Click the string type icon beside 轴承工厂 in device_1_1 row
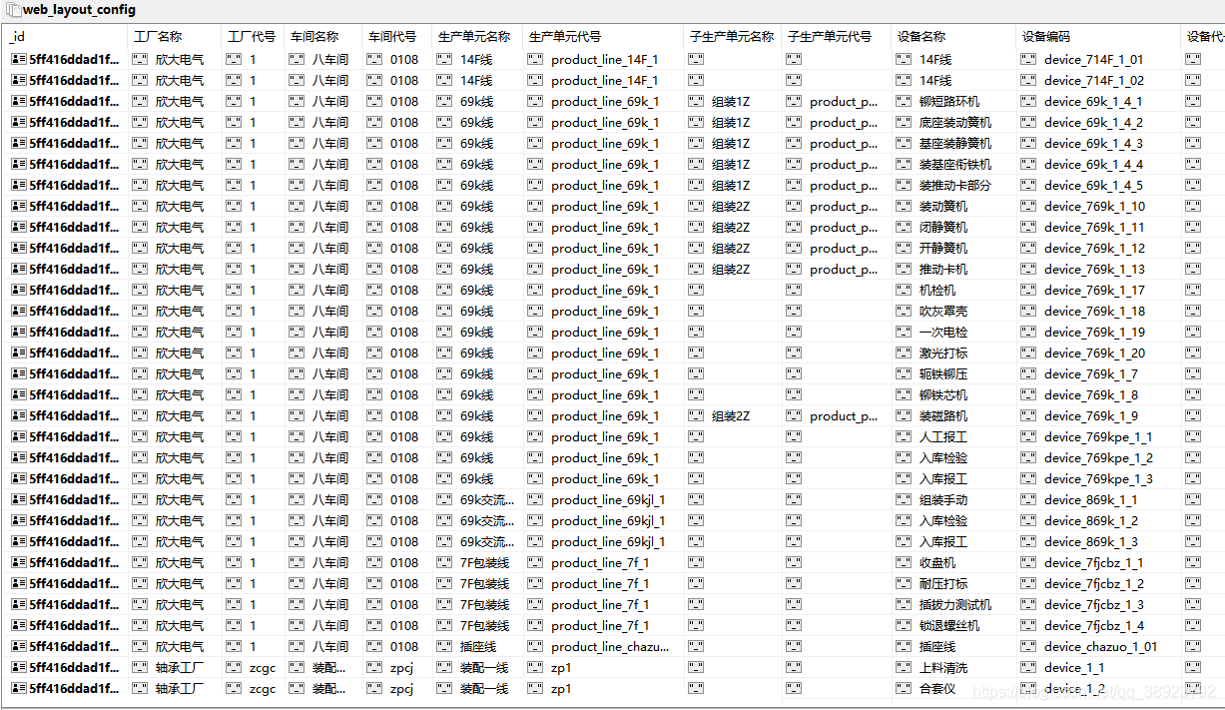The width and height of the screenshot is (1225, 710). pyautogui.click(x=140, y=668)
